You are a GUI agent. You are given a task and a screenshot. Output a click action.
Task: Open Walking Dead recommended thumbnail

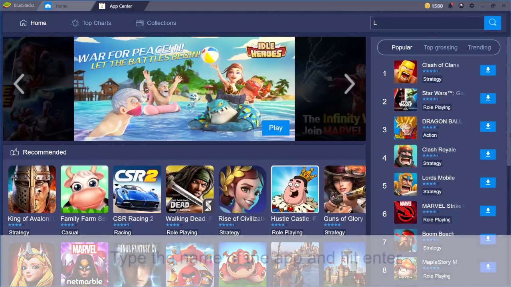(190, 189)
